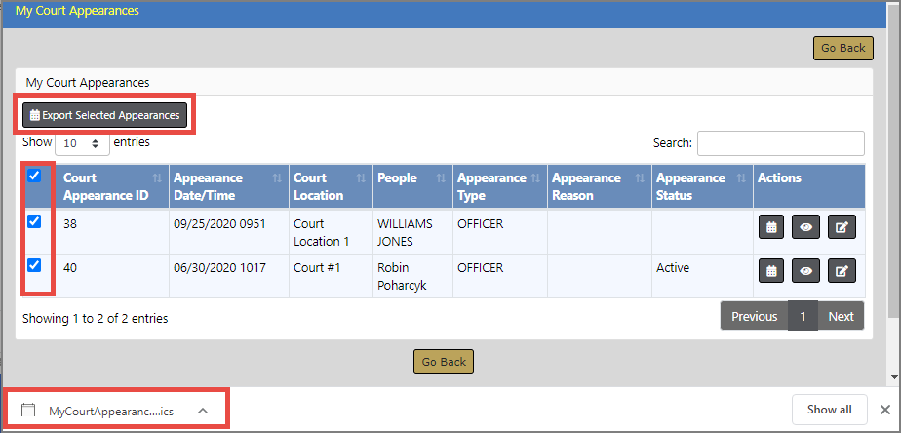Focus the Search input field
This screenshot has height=433, width=901.
tap(780, 143)
